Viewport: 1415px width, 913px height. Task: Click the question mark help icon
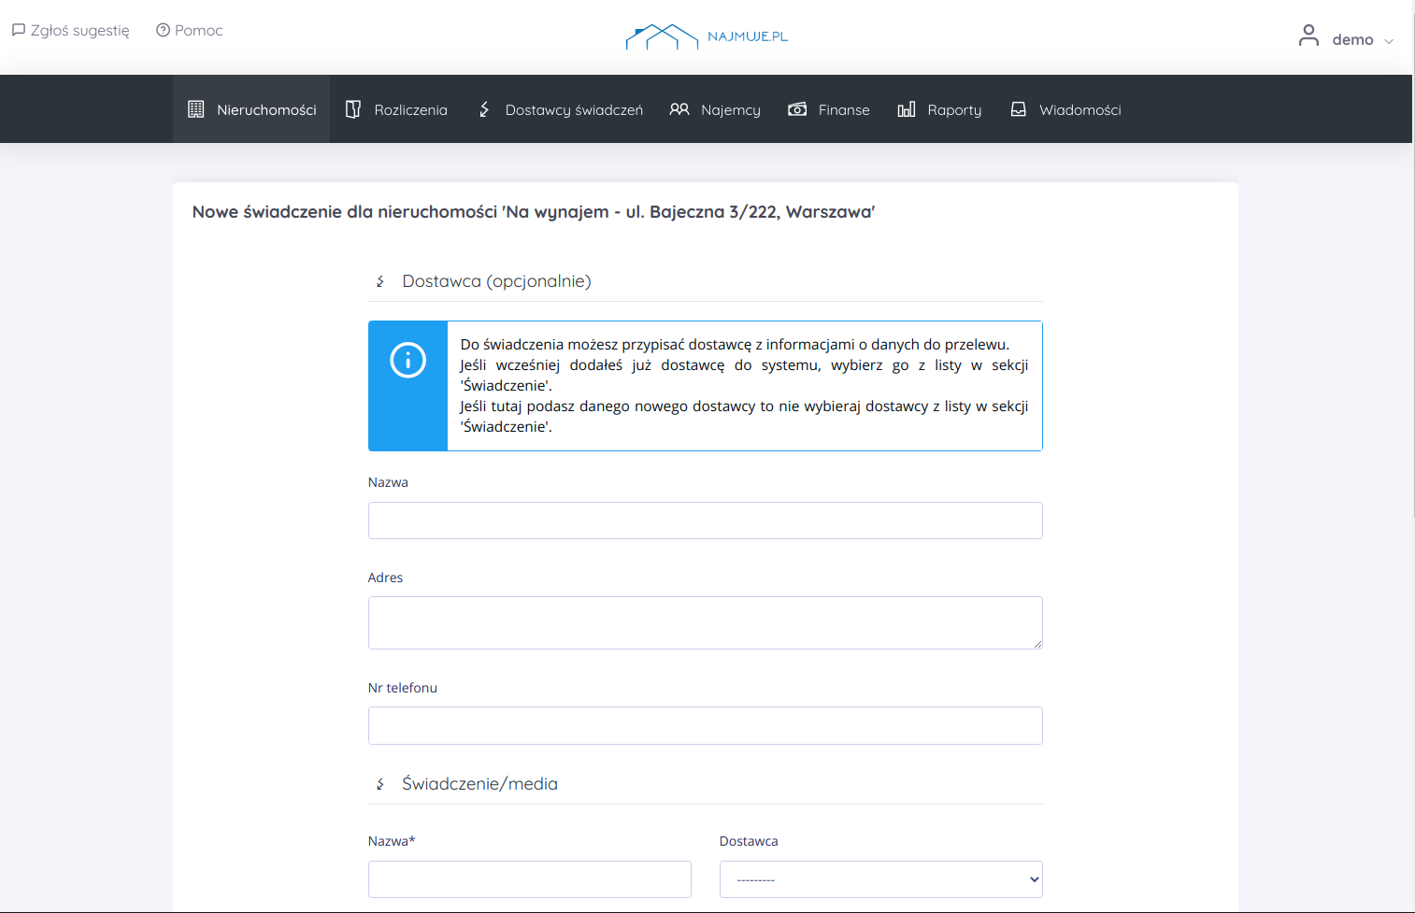coord(163,30)
